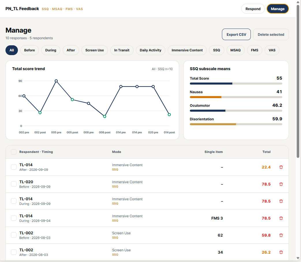Apply the Screen Use filter
Viewport: 301px width, 262px height.
tap(94, 50)
